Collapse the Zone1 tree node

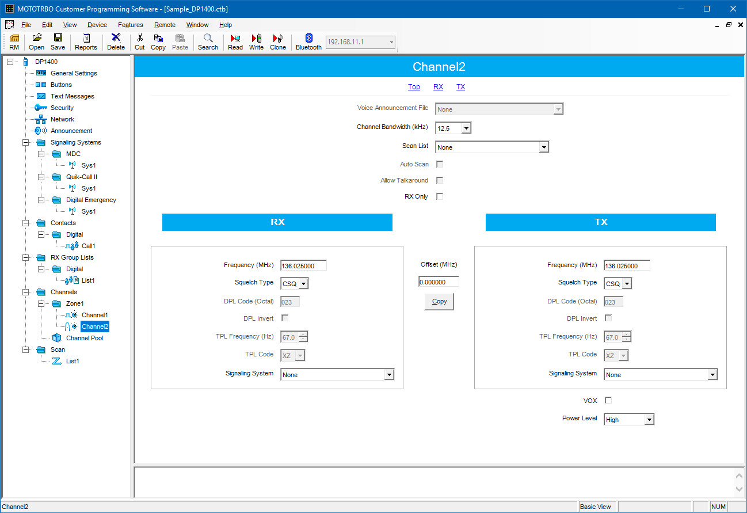click(41, 303)
